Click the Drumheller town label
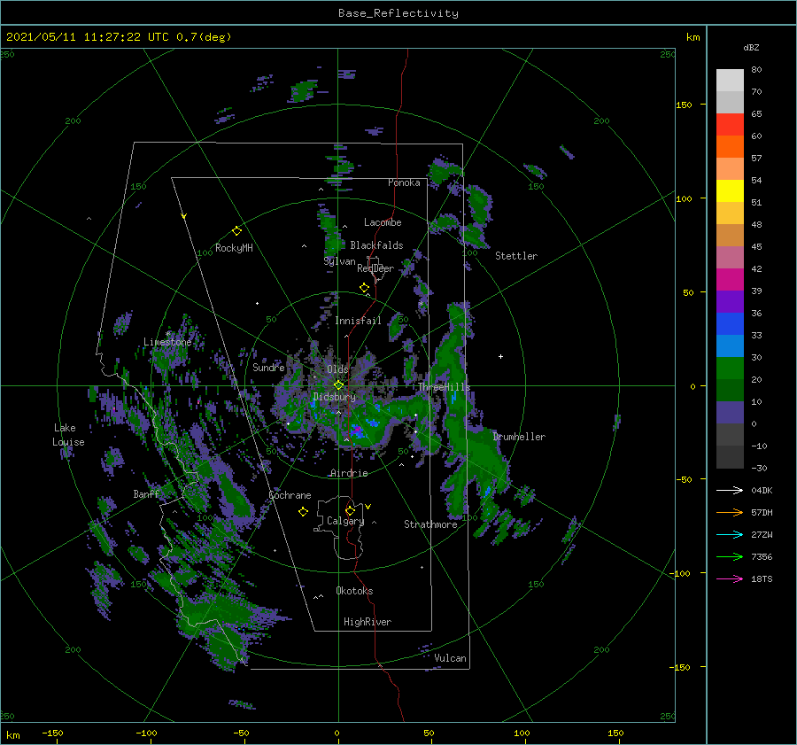797x745 pixels. click(x=519, y=437)
